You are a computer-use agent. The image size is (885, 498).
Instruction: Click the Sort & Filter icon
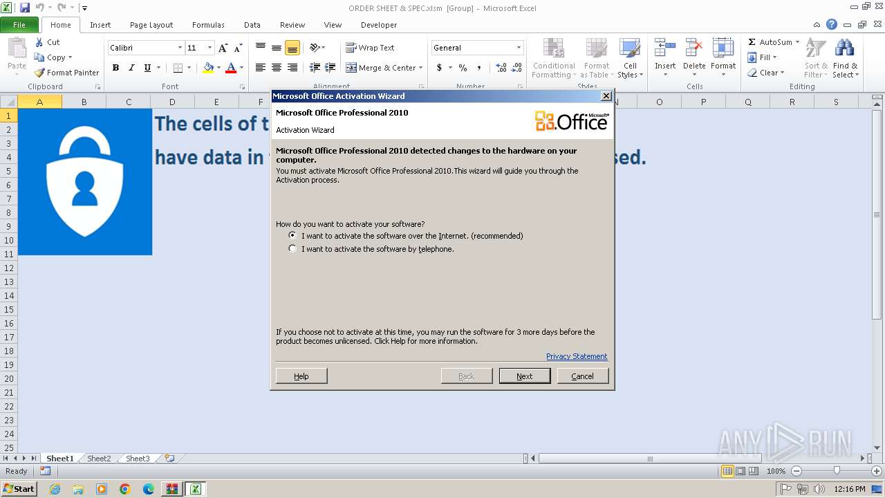[816, 48]
